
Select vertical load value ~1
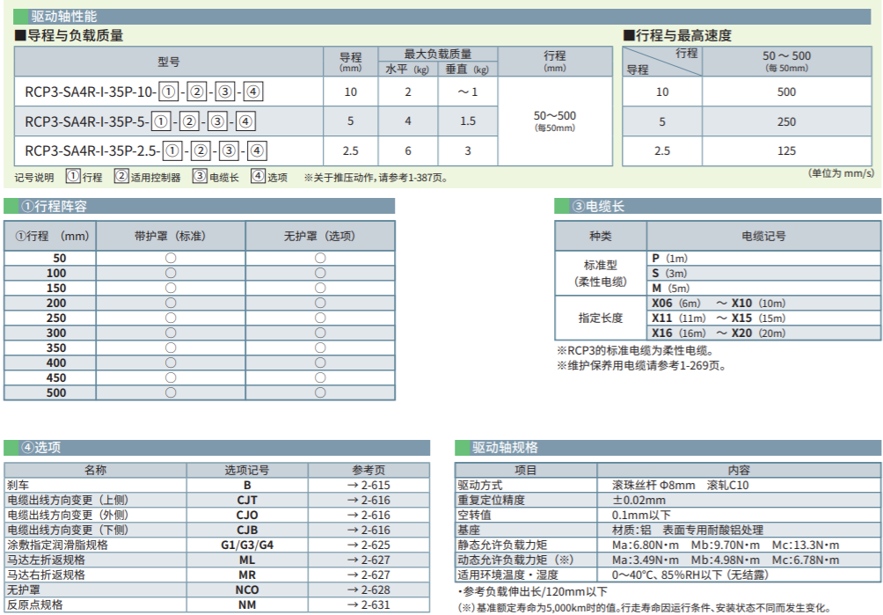(x=467, y=92)
